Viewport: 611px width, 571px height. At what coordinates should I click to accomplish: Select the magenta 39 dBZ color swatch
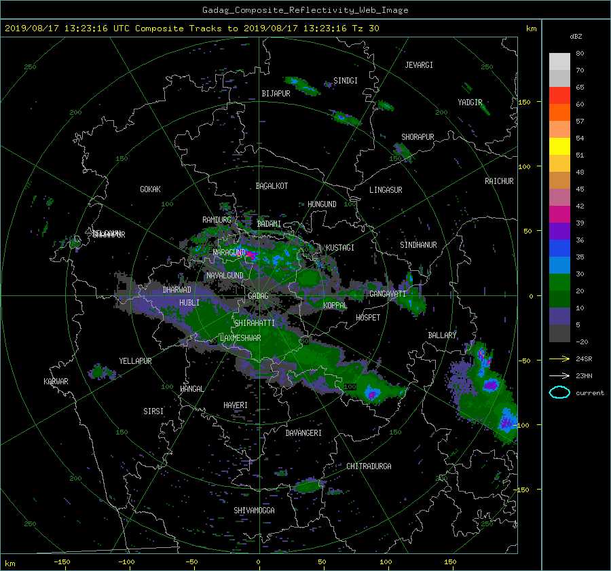[559, 215]
